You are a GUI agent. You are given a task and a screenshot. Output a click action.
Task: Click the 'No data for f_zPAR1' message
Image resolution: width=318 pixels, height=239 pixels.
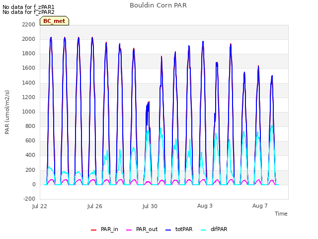coord(28,7)
